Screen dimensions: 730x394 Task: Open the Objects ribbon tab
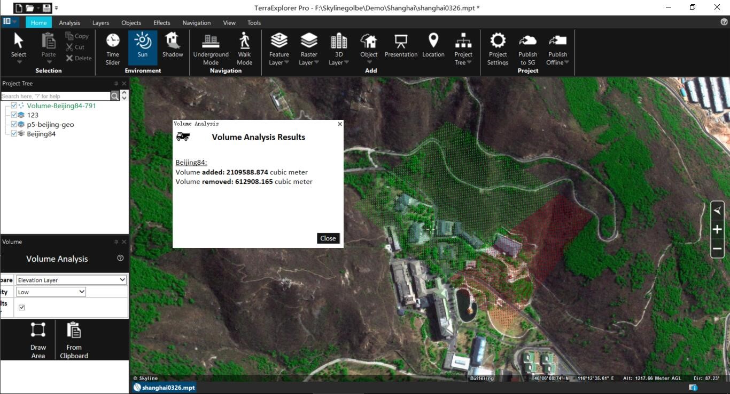[x=131, y=23]
